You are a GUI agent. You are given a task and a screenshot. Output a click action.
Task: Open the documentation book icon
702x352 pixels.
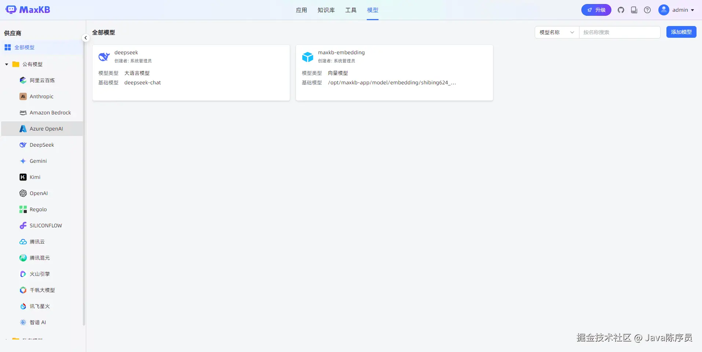tap(634, 10)
